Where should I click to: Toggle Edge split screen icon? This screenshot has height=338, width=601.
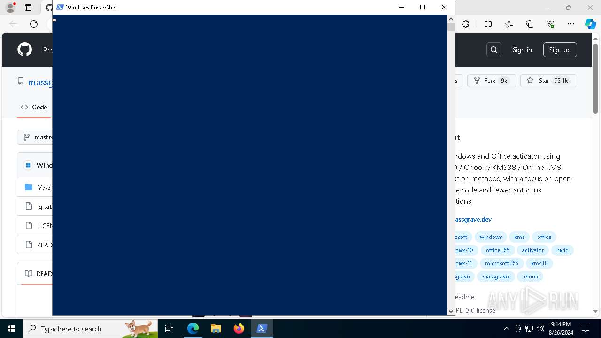tap(488, 24)
